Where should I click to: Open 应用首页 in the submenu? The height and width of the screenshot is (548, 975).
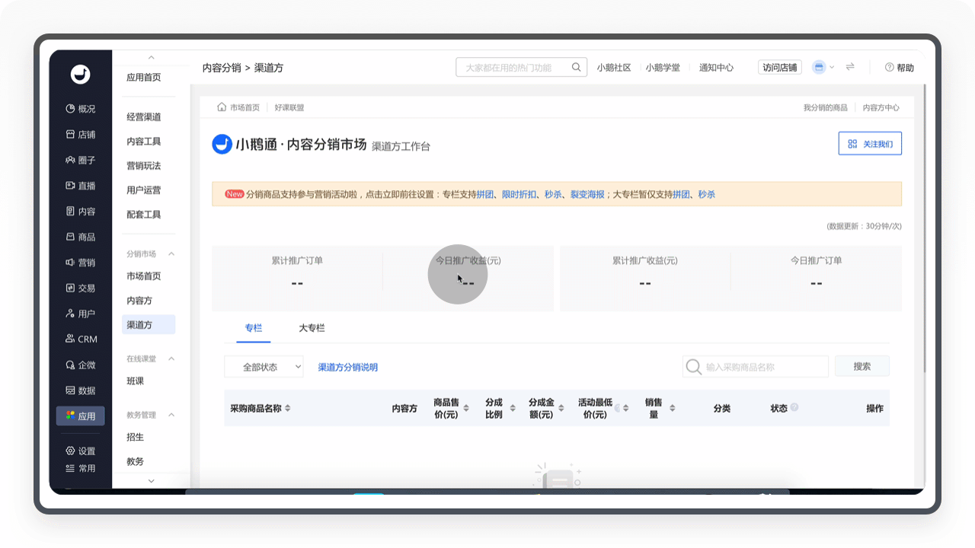tap(144, 78)
